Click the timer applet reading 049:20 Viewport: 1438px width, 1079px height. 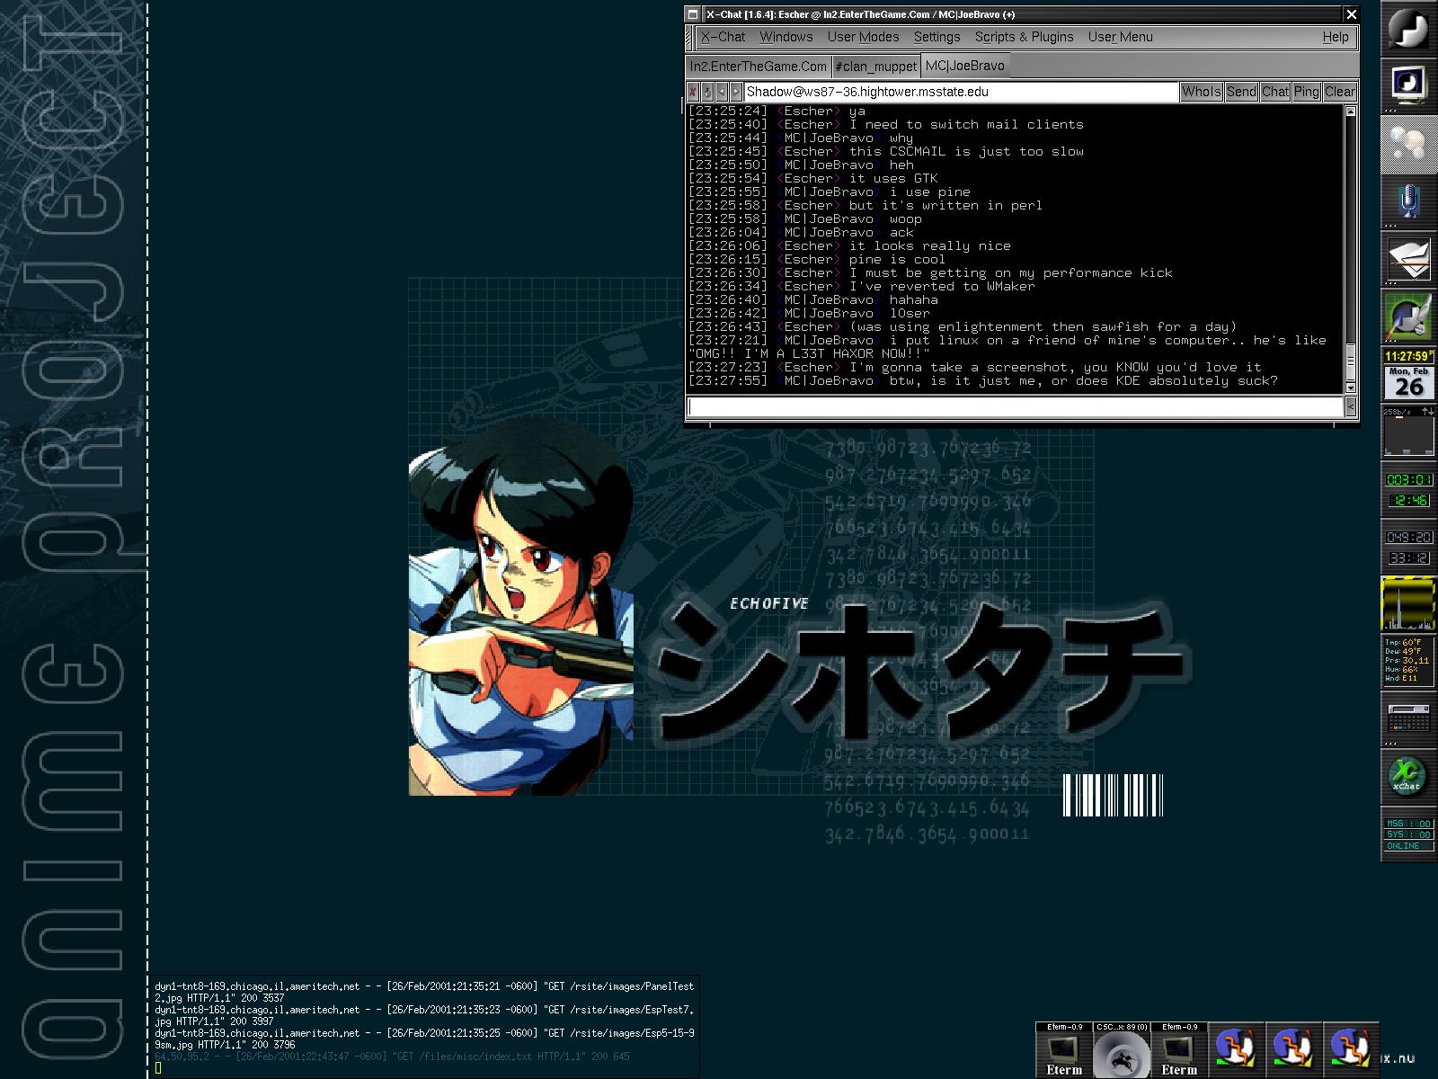click(1408, 547)
